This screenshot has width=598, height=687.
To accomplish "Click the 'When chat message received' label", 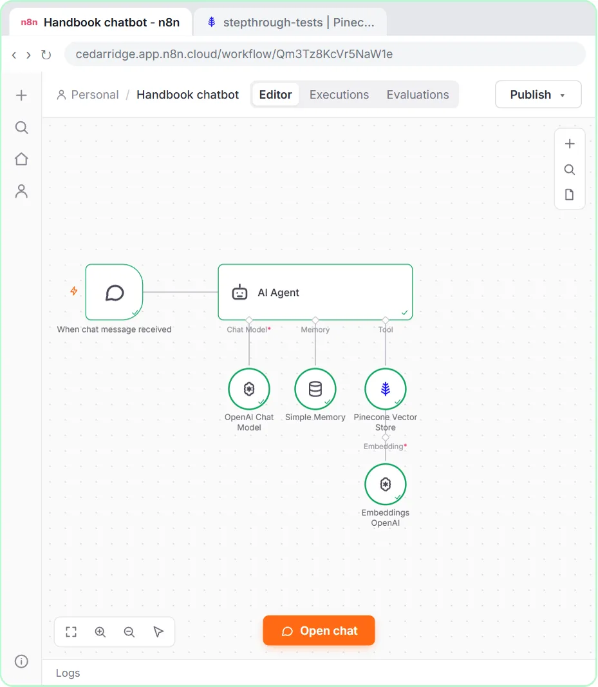I will pos(115,329).
